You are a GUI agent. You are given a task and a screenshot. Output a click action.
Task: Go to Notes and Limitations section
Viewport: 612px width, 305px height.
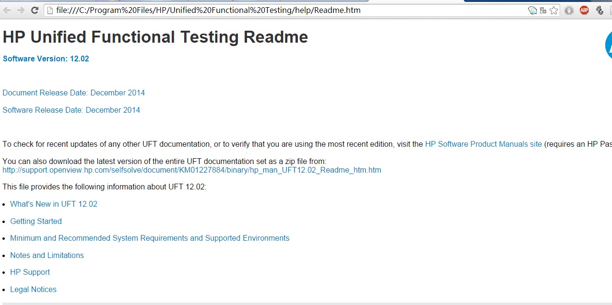pyautogui.click(x=47, y=255)
